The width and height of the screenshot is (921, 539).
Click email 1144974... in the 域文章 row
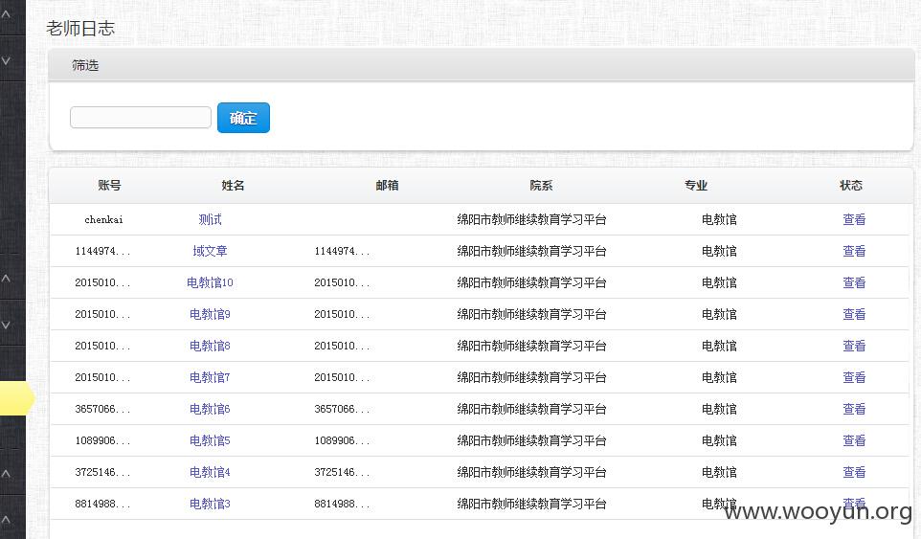click(x=342, y=251)
